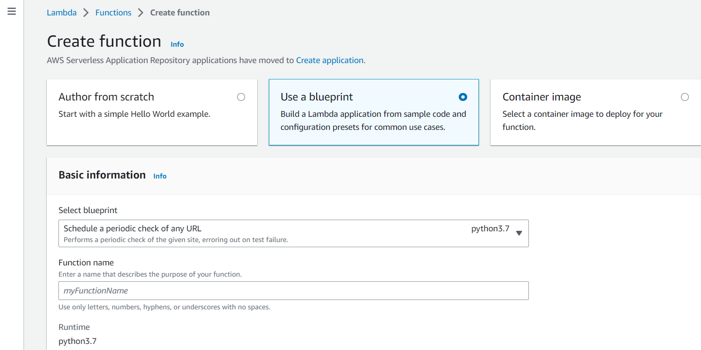This screenshot has height=350, width=701.
Task: Click python3.7 label inside blueprint dropdown
Action: [x=490, y=229]
